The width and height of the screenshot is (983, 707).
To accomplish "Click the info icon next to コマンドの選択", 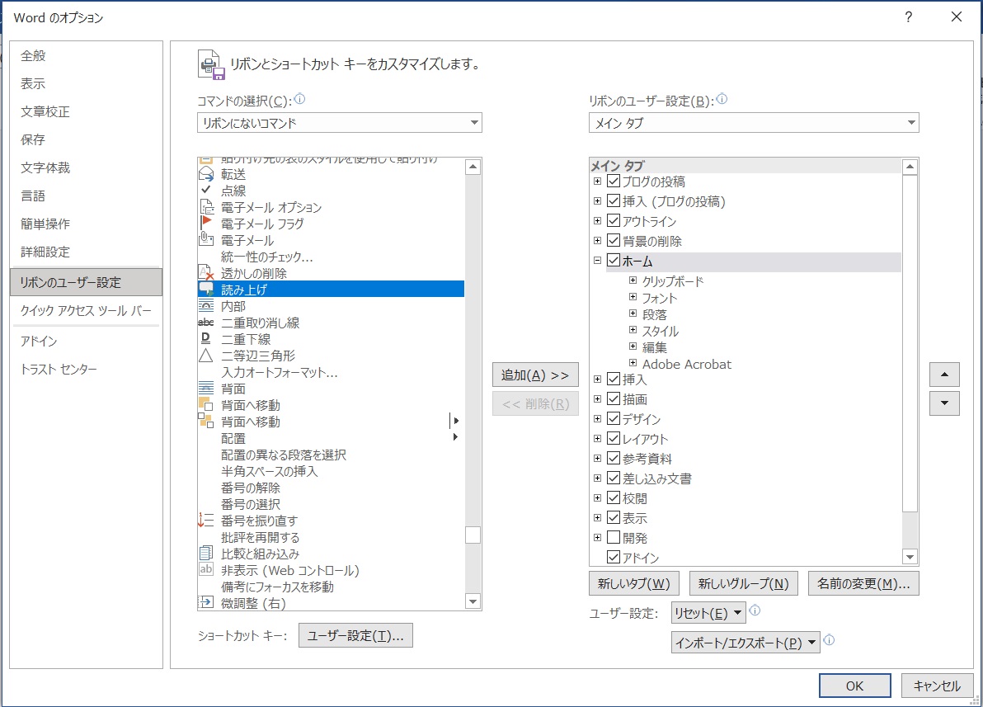I will [299, 98].
